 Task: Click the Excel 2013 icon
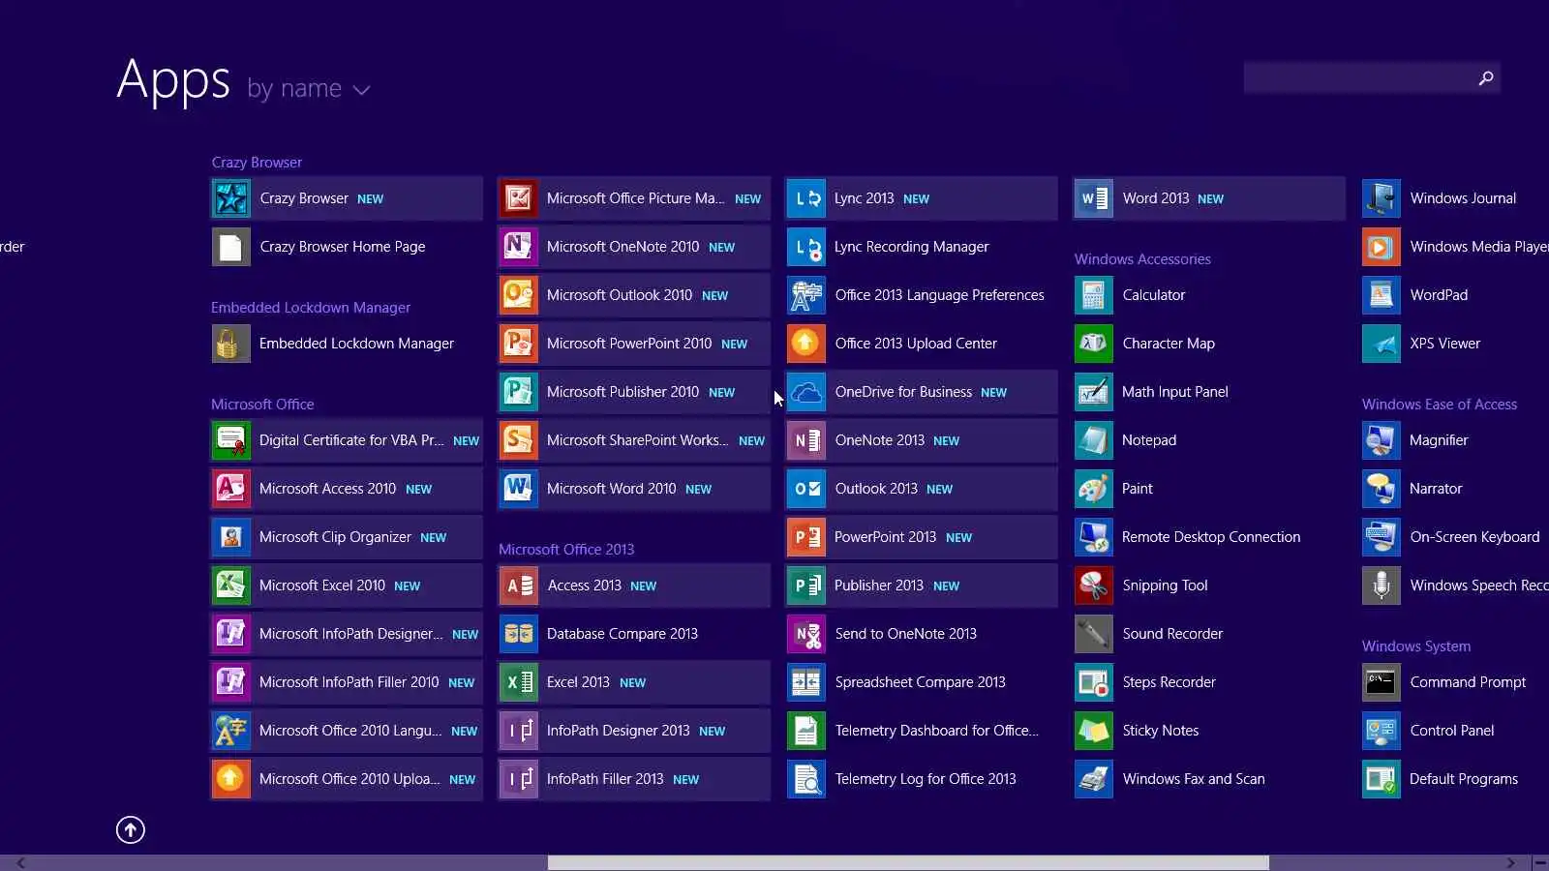click(x=518, y=682)
